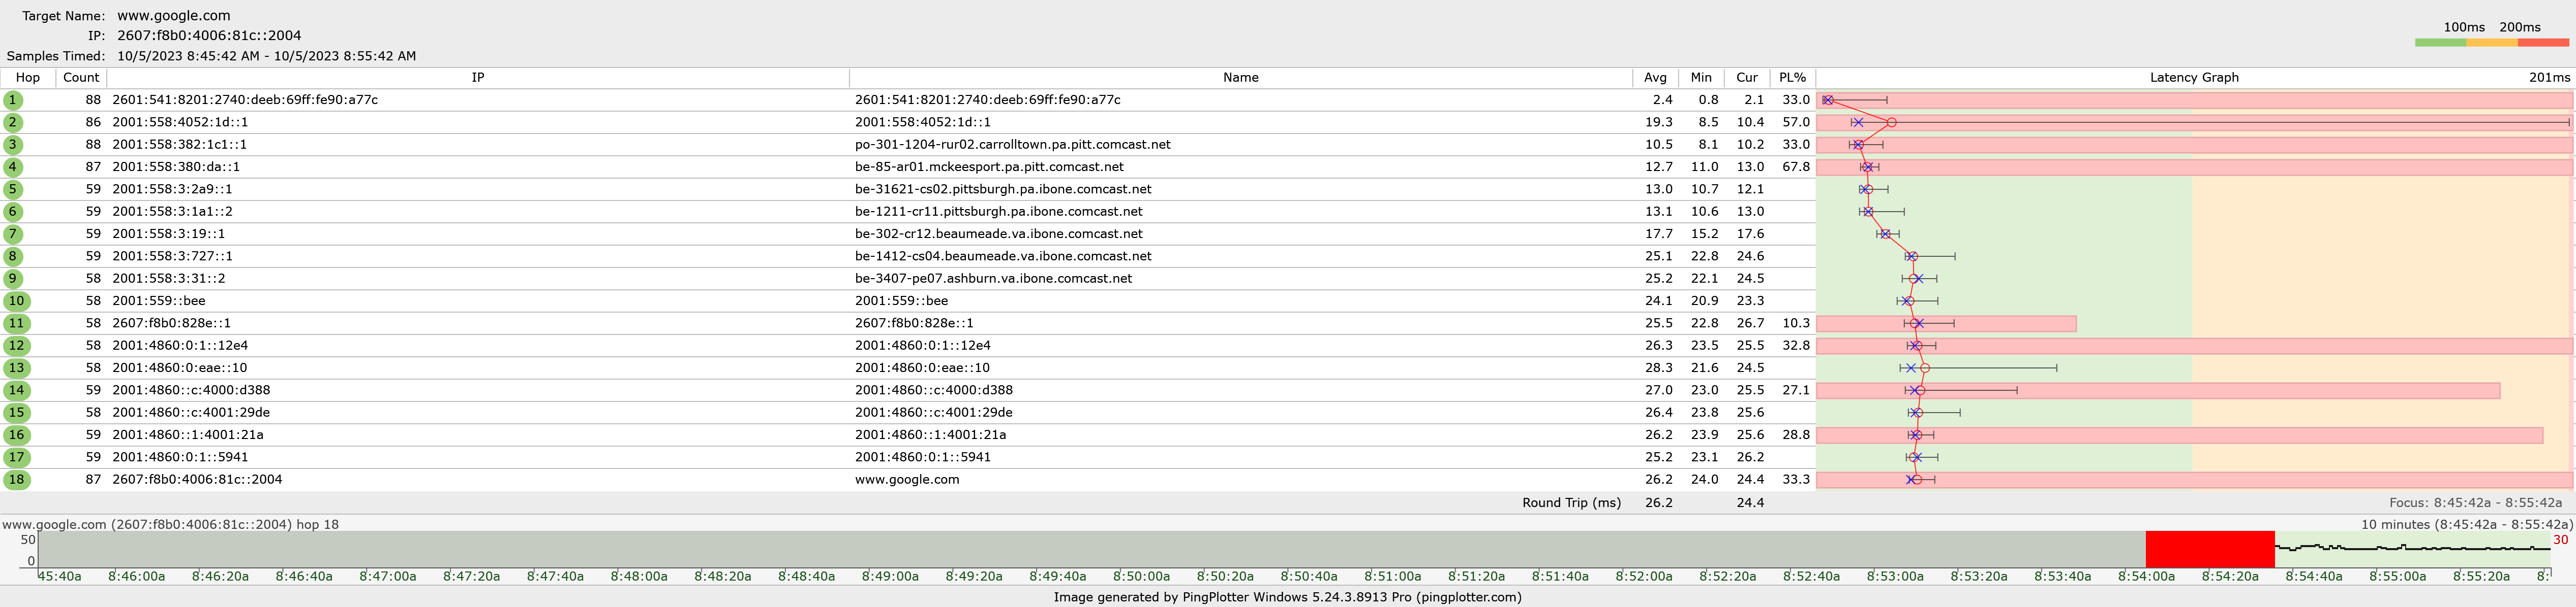Click the timeline graph title for hop 18
This screenshot has width=2576, height=607.
click(x=170, y=524)
